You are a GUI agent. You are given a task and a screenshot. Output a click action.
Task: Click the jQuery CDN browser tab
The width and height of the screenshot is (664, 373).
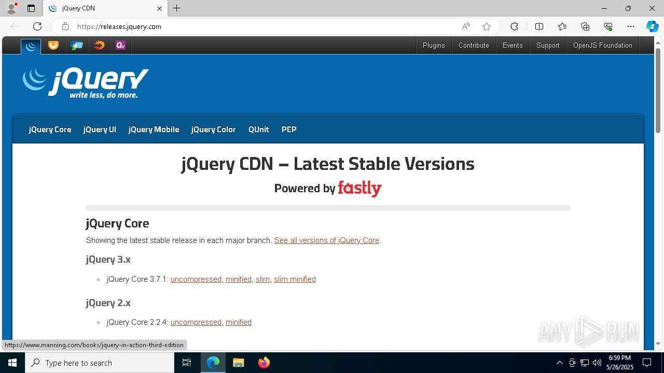(106, 9)
